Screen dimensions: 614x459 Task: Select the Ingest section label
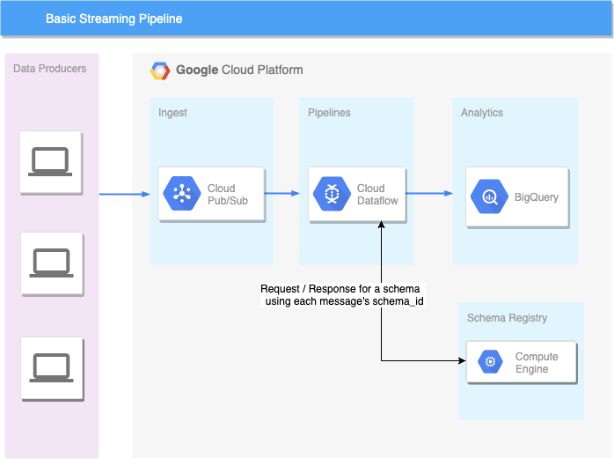click(x=172, y=113)
